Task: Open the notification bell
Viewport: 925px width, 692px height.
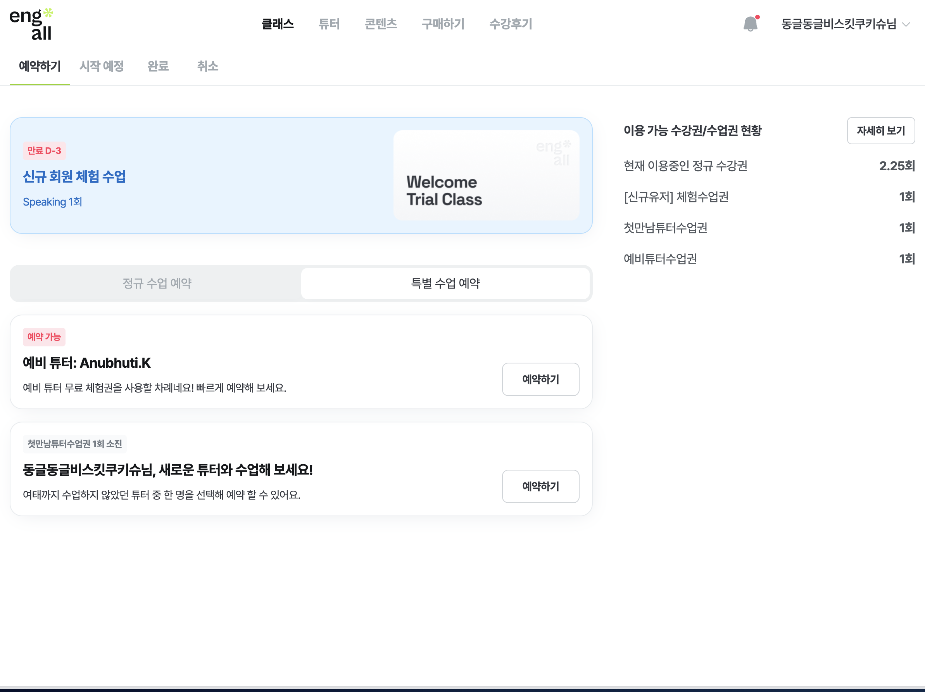Action: [x=750, y=24]
